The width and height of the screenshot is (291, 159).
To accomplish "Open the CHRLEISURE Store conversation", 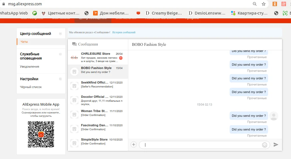I will [98, 57].
